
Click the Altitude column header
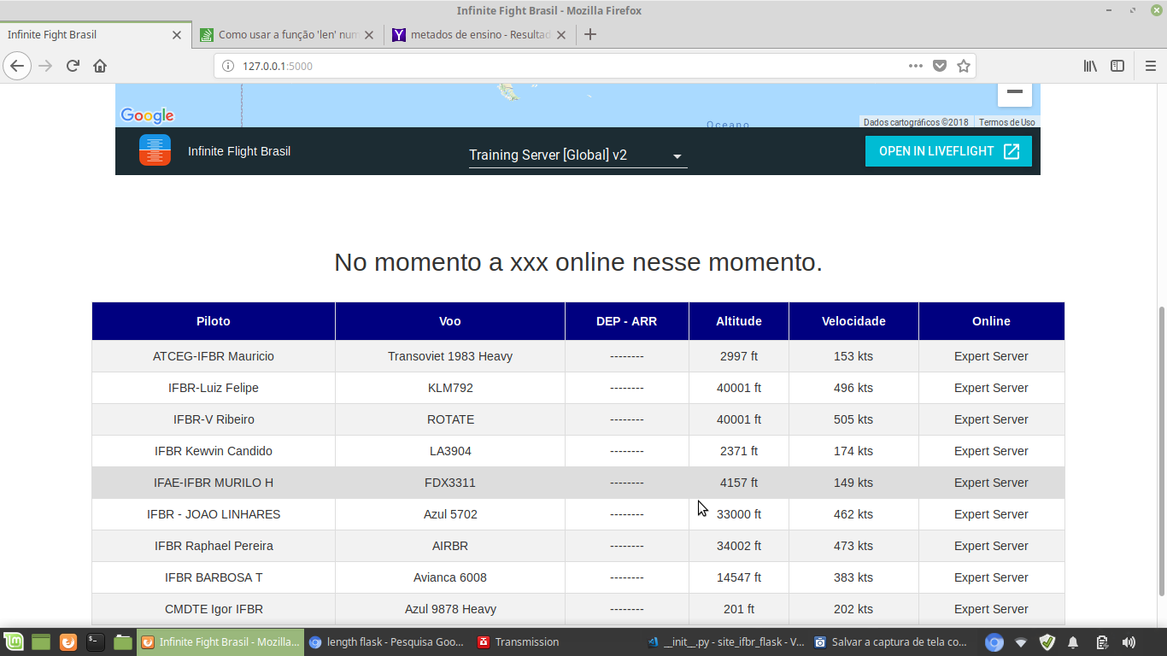click(739, 321)
